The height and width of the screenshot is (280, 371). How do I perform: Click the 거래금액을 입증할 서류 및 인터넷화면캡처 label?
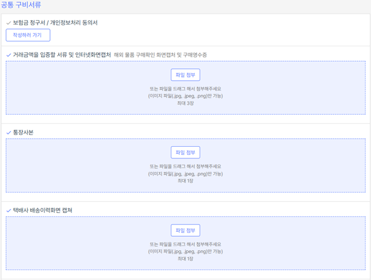click(x=62, y=55)
